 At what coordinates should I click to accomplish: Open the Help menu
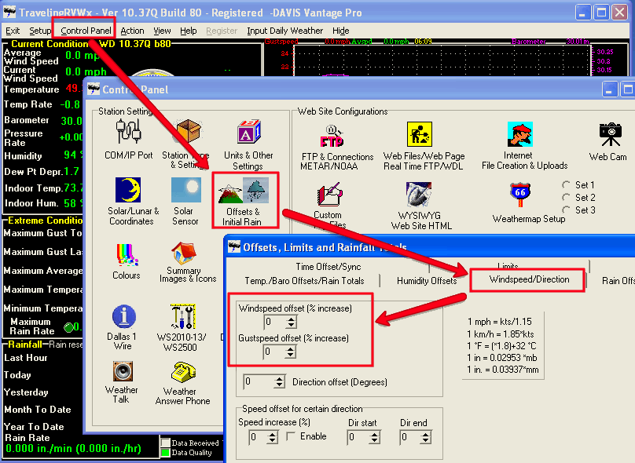click(189, 31)
